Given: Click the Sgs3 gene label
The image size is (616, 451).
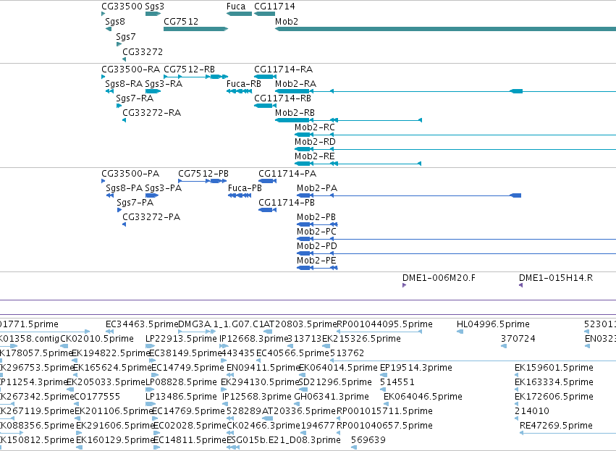Looking at the screenshot, I should [154, 7].
